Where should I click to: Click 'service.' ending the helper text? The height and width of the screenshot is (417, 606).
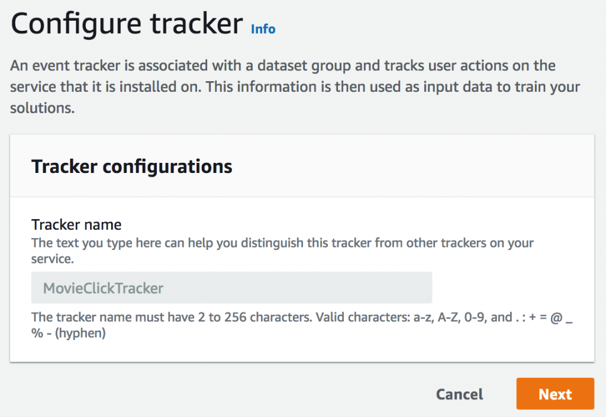pos(51,259)
